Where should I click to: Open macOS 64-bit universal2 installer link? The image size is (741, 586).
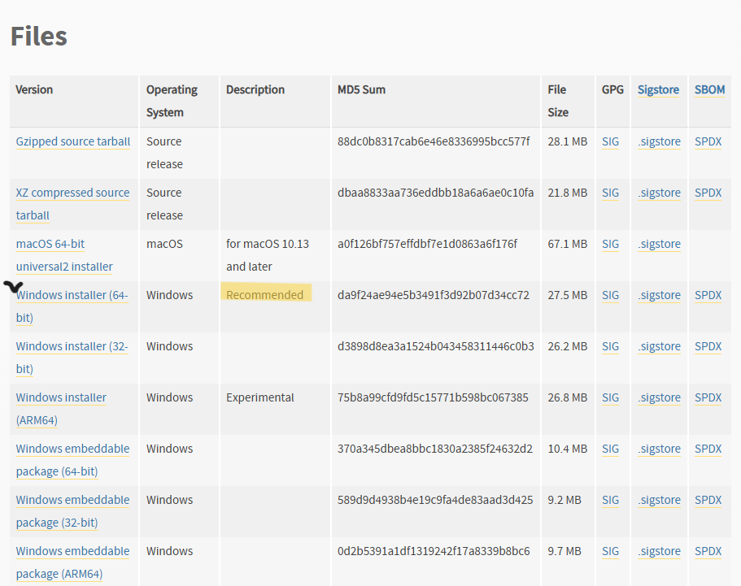(x=64, y=255)
